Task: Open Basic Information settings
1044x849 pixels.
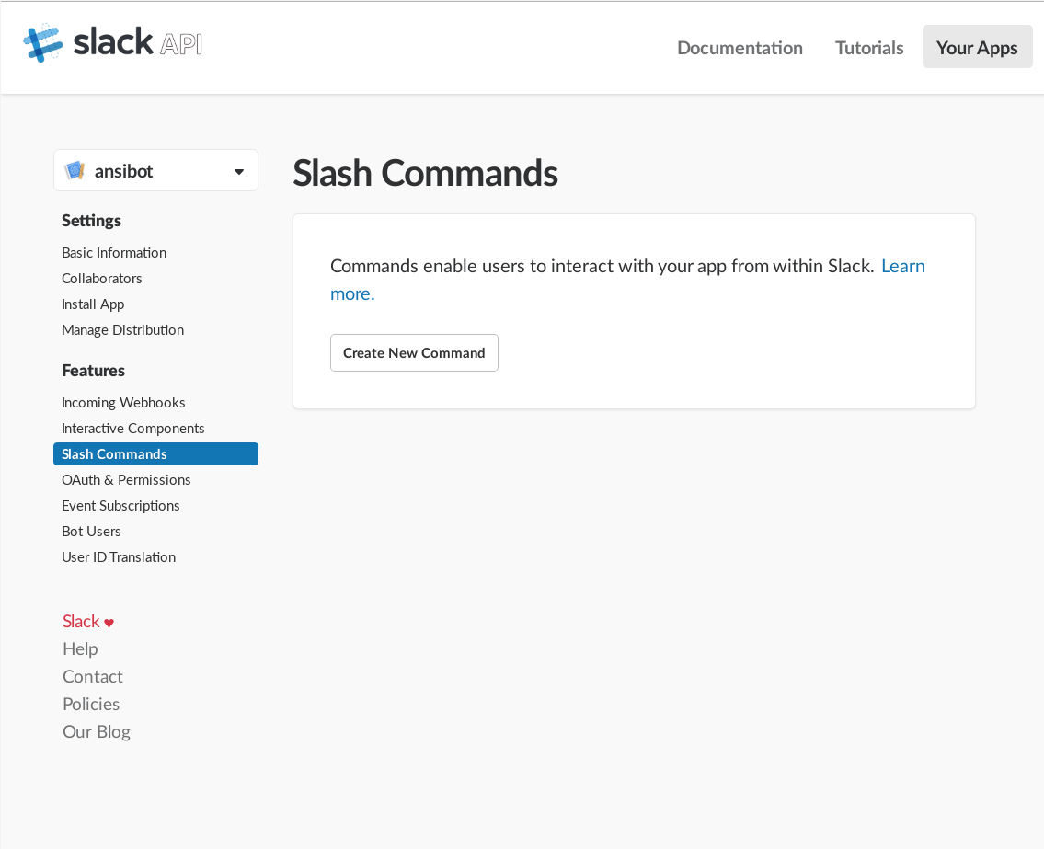Action: pyautogui.click(x=114, y=253)
